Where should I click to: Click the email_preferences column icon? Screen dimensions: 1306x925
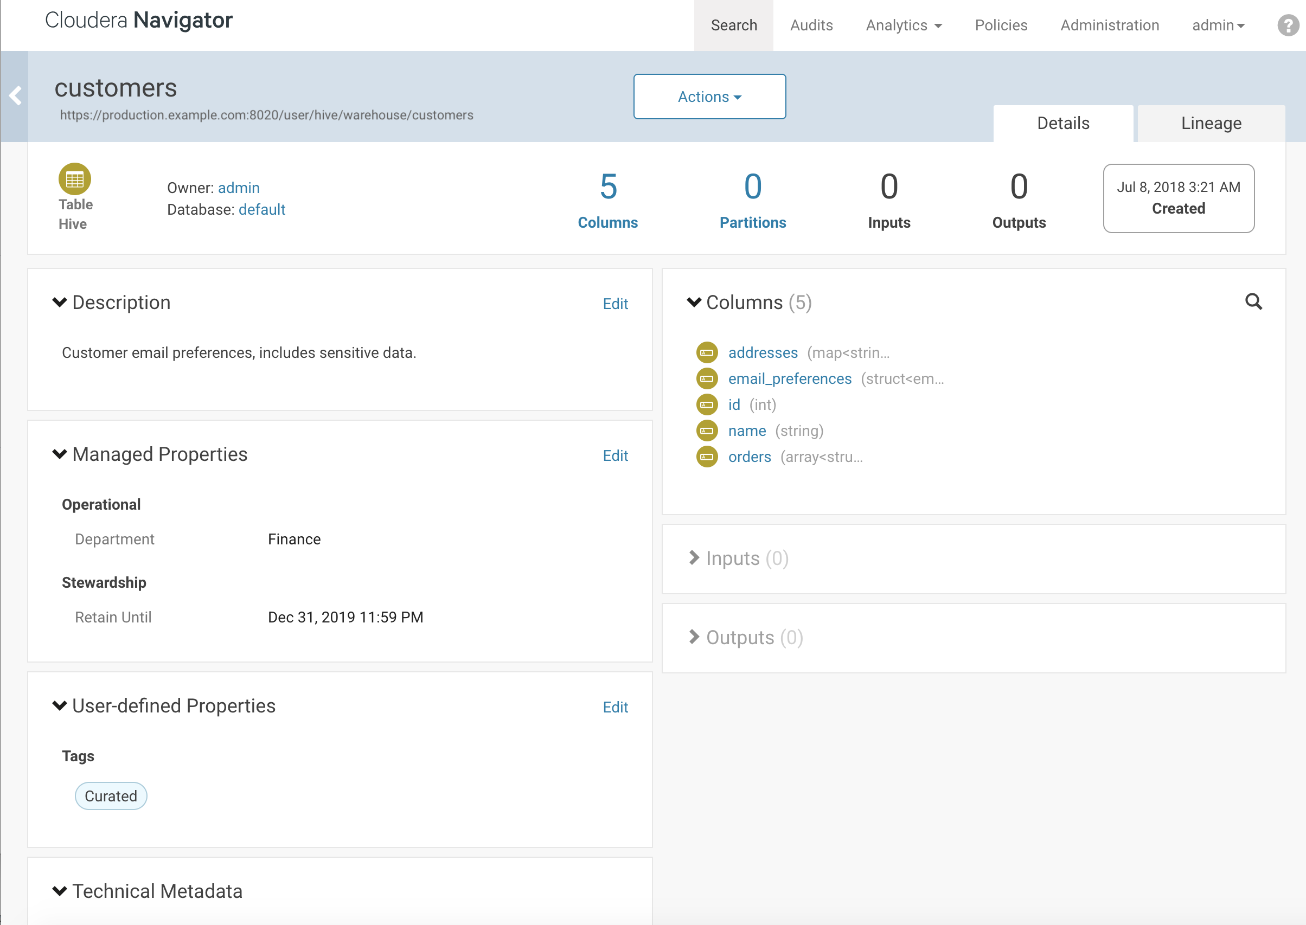click(x=707, y=379)
